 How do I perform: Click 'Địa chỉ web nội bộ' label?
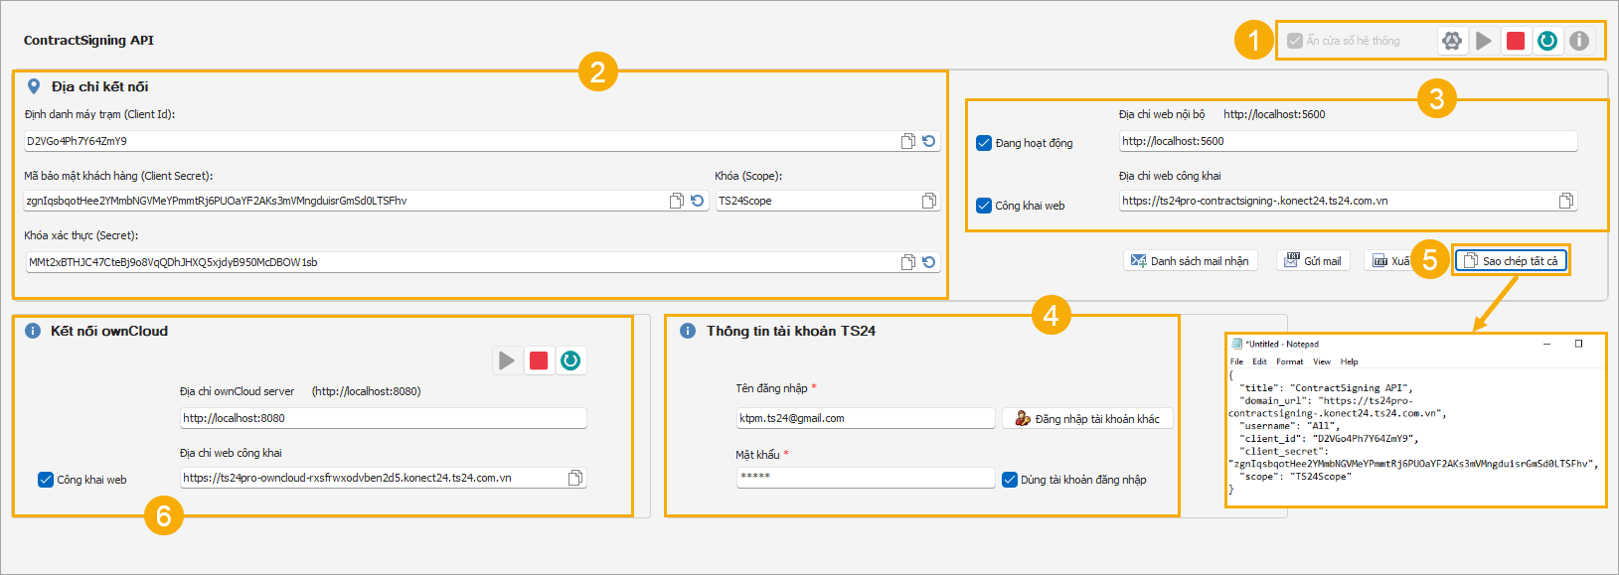pyautogui.click(x=1162, y=114)
